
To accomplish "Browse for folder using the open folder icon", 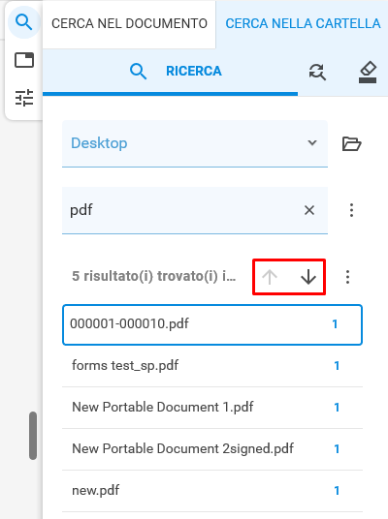I will (x=351, y=143).
